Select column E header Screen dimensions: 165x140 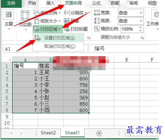127,60
